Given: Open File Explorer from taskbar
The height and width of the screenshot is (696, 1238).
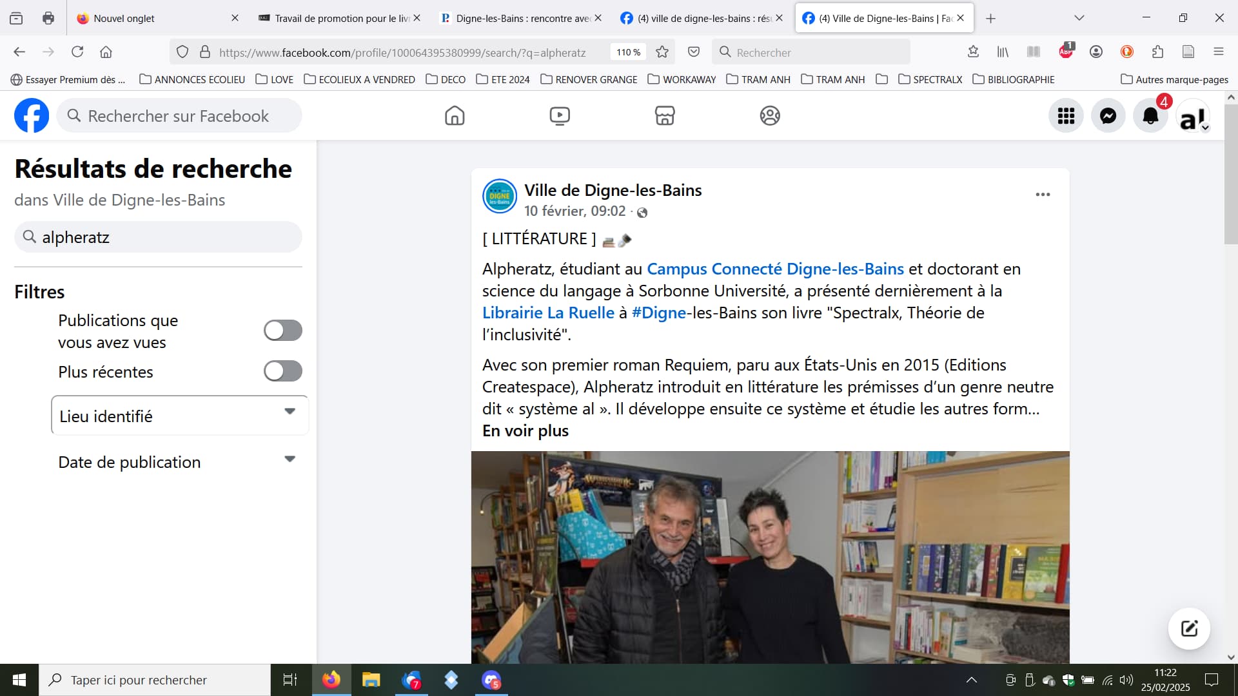Looking at the screenshot, I should coord(371,680).
